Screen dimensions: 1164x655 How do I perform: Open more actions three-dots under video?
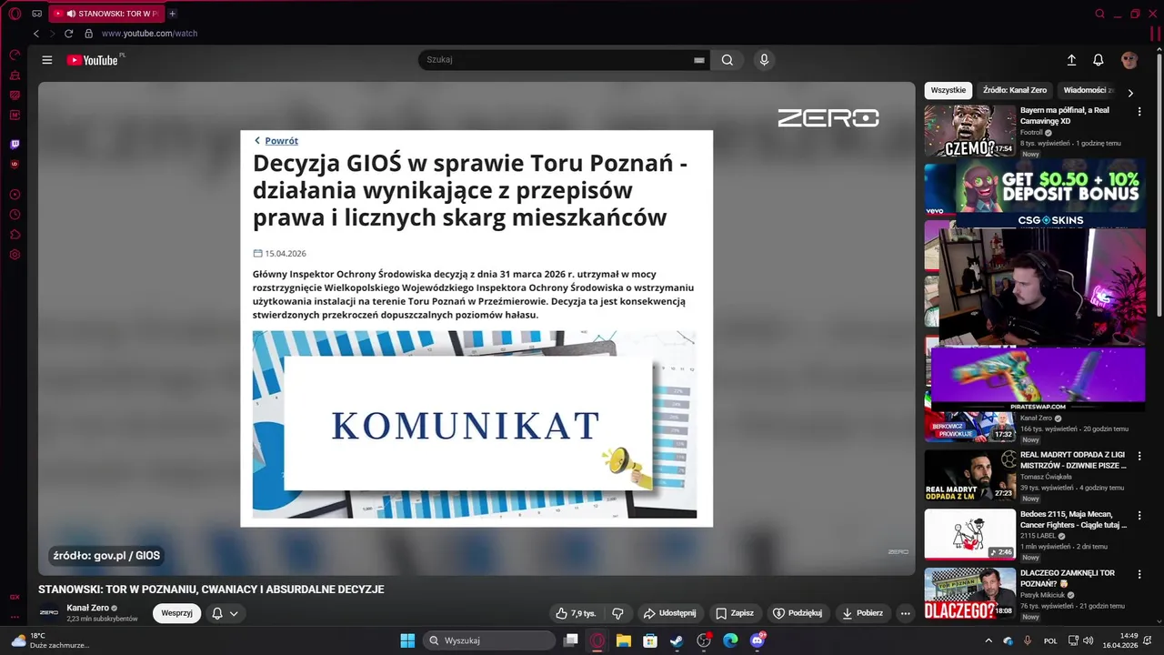pos(905,613)
